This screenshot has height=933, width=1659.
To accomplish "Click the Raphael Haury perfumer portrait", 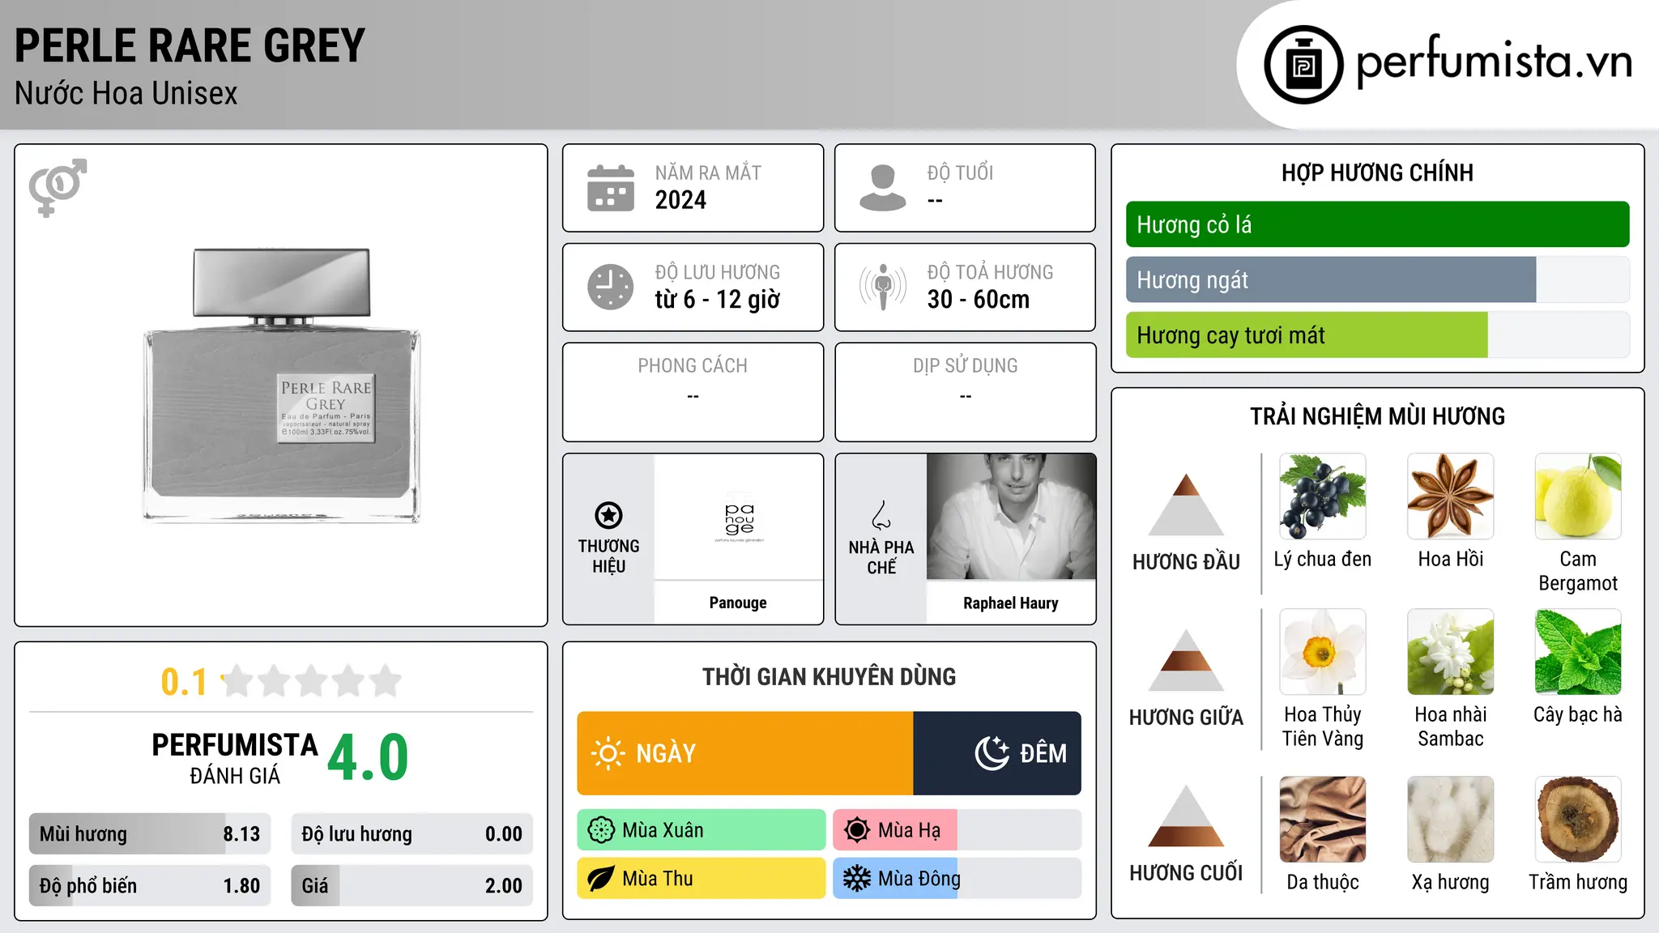I will pos(1011,517).
